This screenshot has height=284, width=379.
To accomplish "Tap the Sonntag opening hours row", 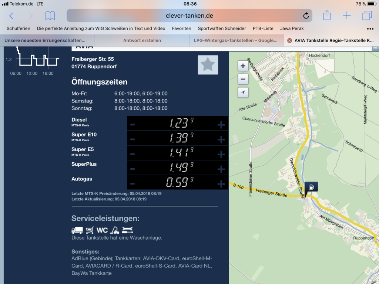I will [120, 108].
